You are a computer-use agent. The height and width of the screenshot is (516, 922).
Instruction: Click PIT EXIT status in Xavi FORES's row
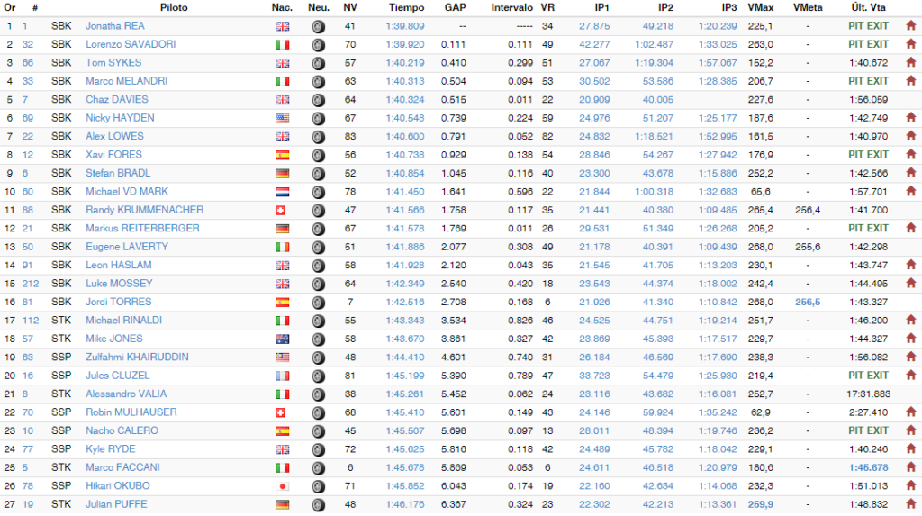point(868,154)
